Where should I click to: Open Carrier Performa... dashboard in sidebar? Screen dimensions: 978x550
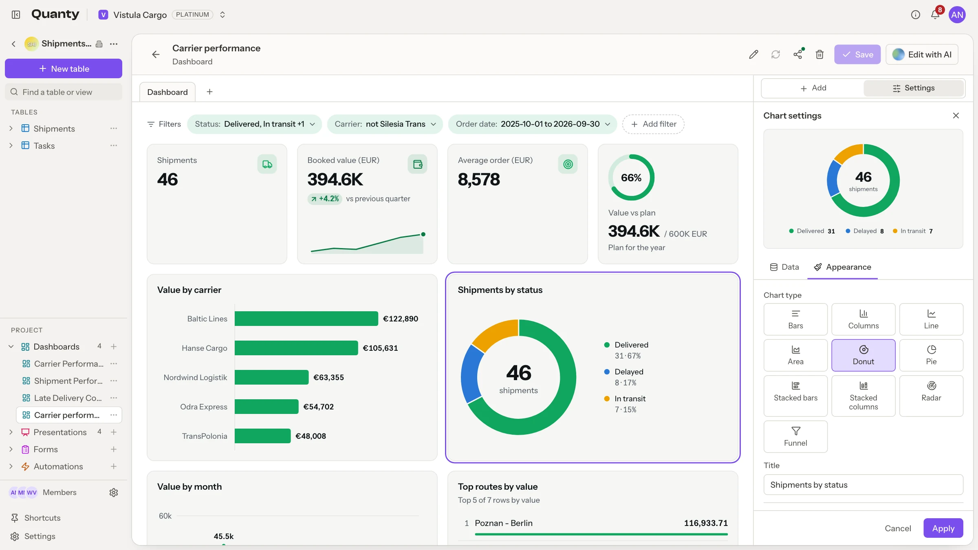point(69,364)
